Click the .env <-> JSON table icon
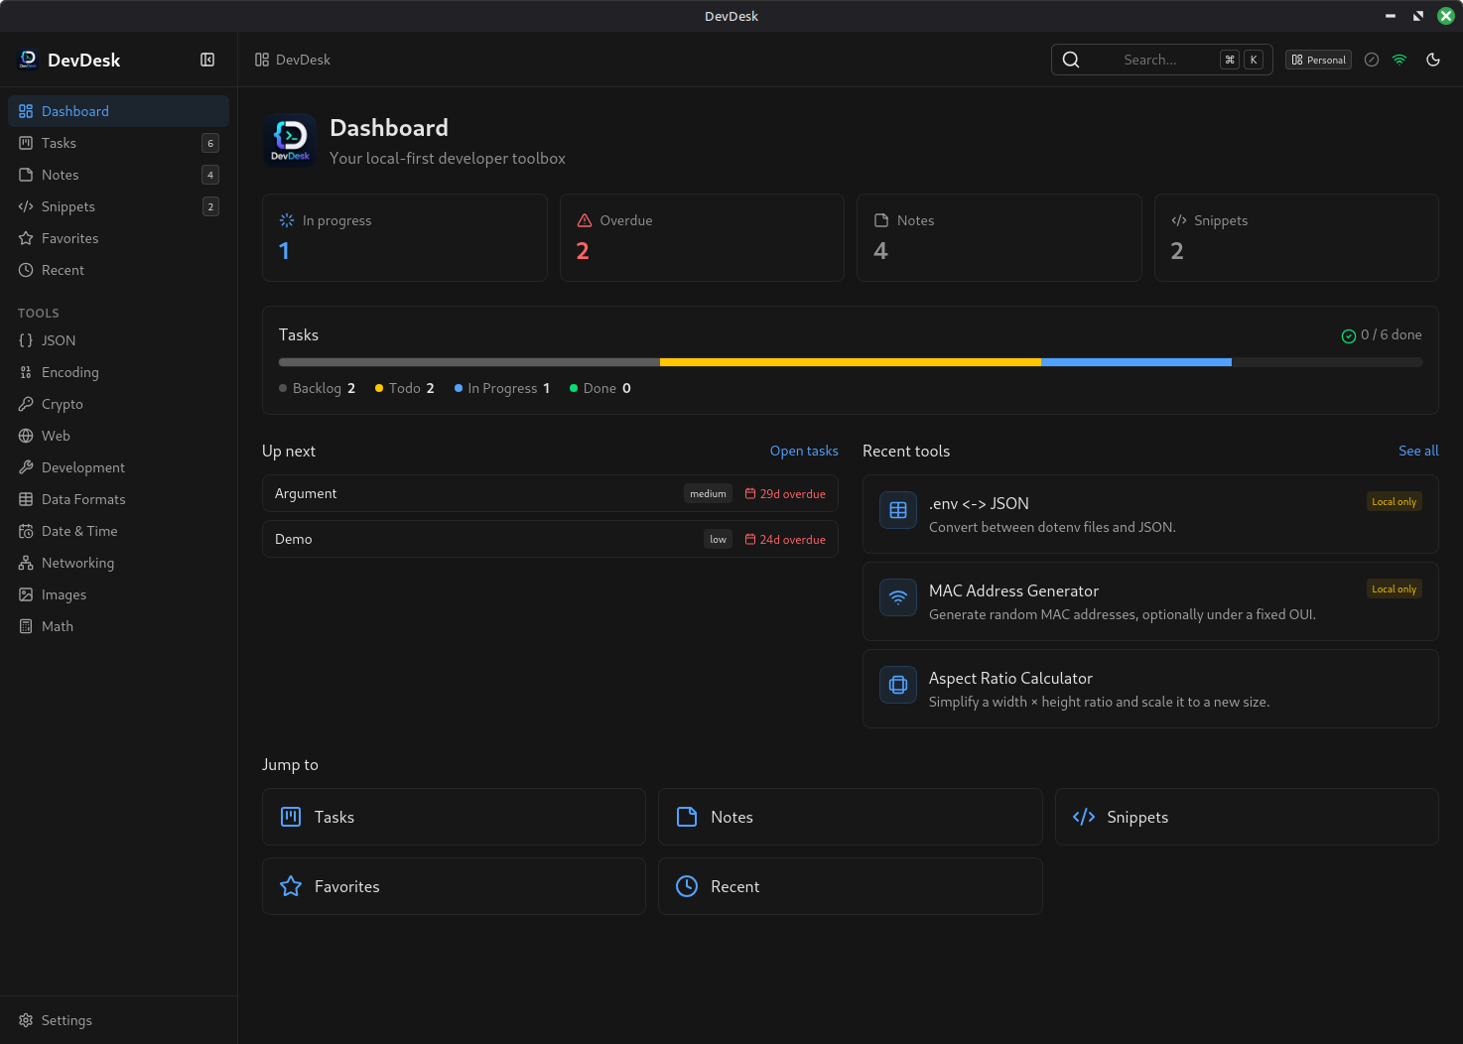The height and width of the screenshot is (1044, 1463). click(x=898, y=510)
